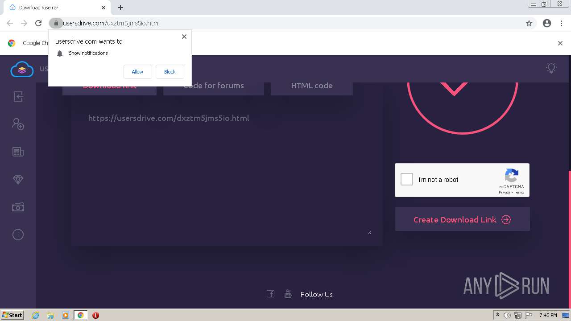
Task: Click the network tray icon
Action: (x=518, y=315)
